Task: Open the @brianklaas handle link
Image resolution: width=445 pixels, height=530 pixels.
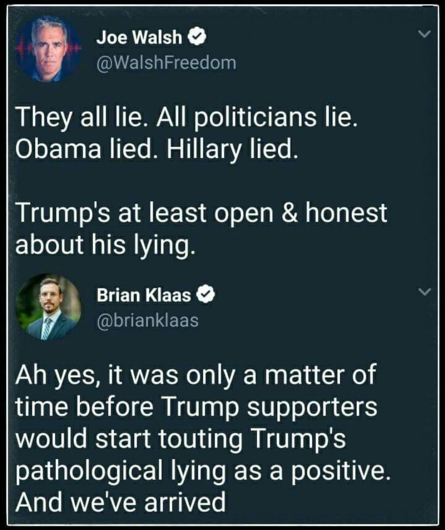Action: 147,320
